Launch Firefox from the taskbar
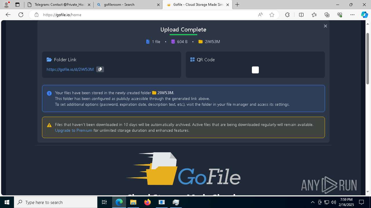 pos(147,202)
